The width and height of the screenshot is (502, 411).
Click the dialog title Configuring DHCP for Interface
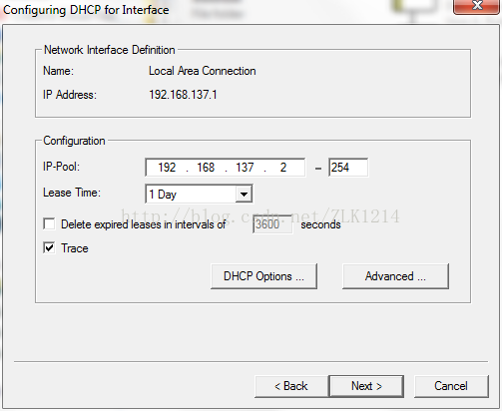pos(86,10)
